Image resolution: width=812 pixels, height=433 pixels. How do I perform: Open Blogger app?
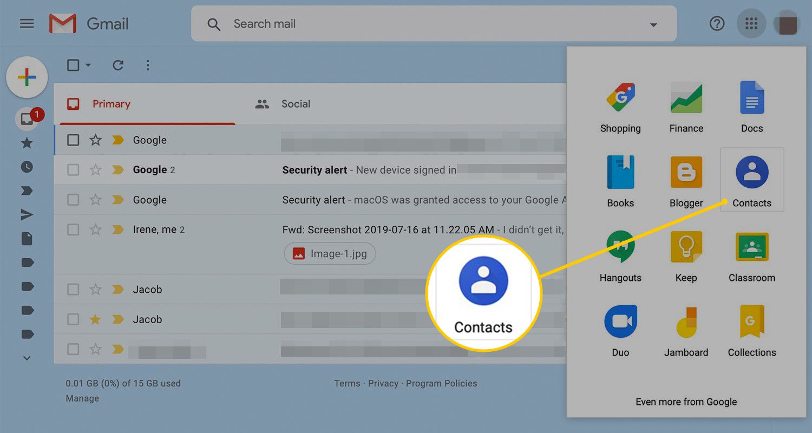(686, 182)
